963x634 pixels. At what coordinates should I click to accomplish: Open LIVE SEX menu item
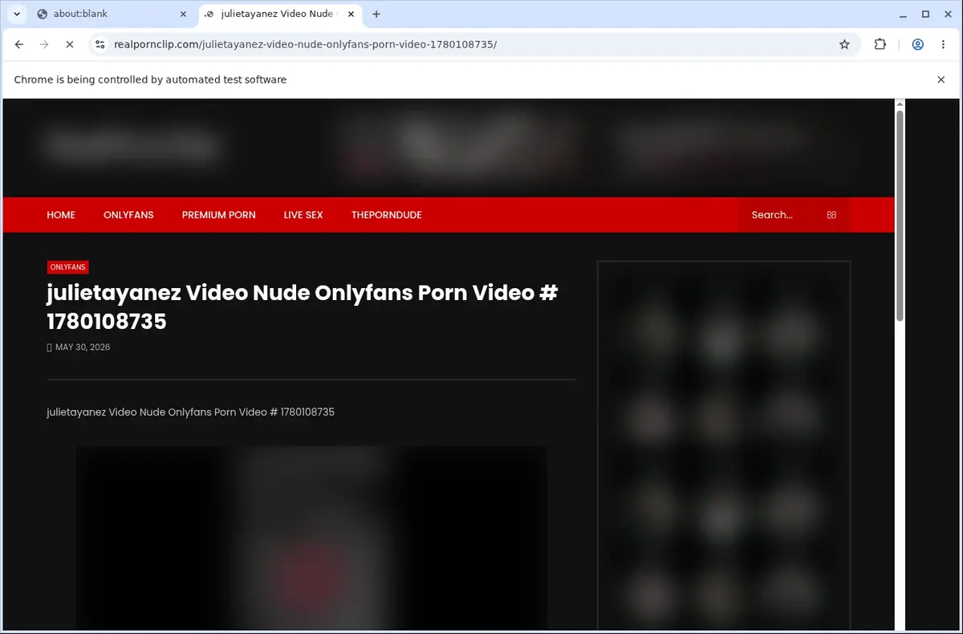[x=303, y=215]
